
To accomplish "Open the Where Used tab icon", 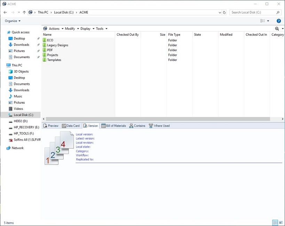I will click(x=151, y=126).
